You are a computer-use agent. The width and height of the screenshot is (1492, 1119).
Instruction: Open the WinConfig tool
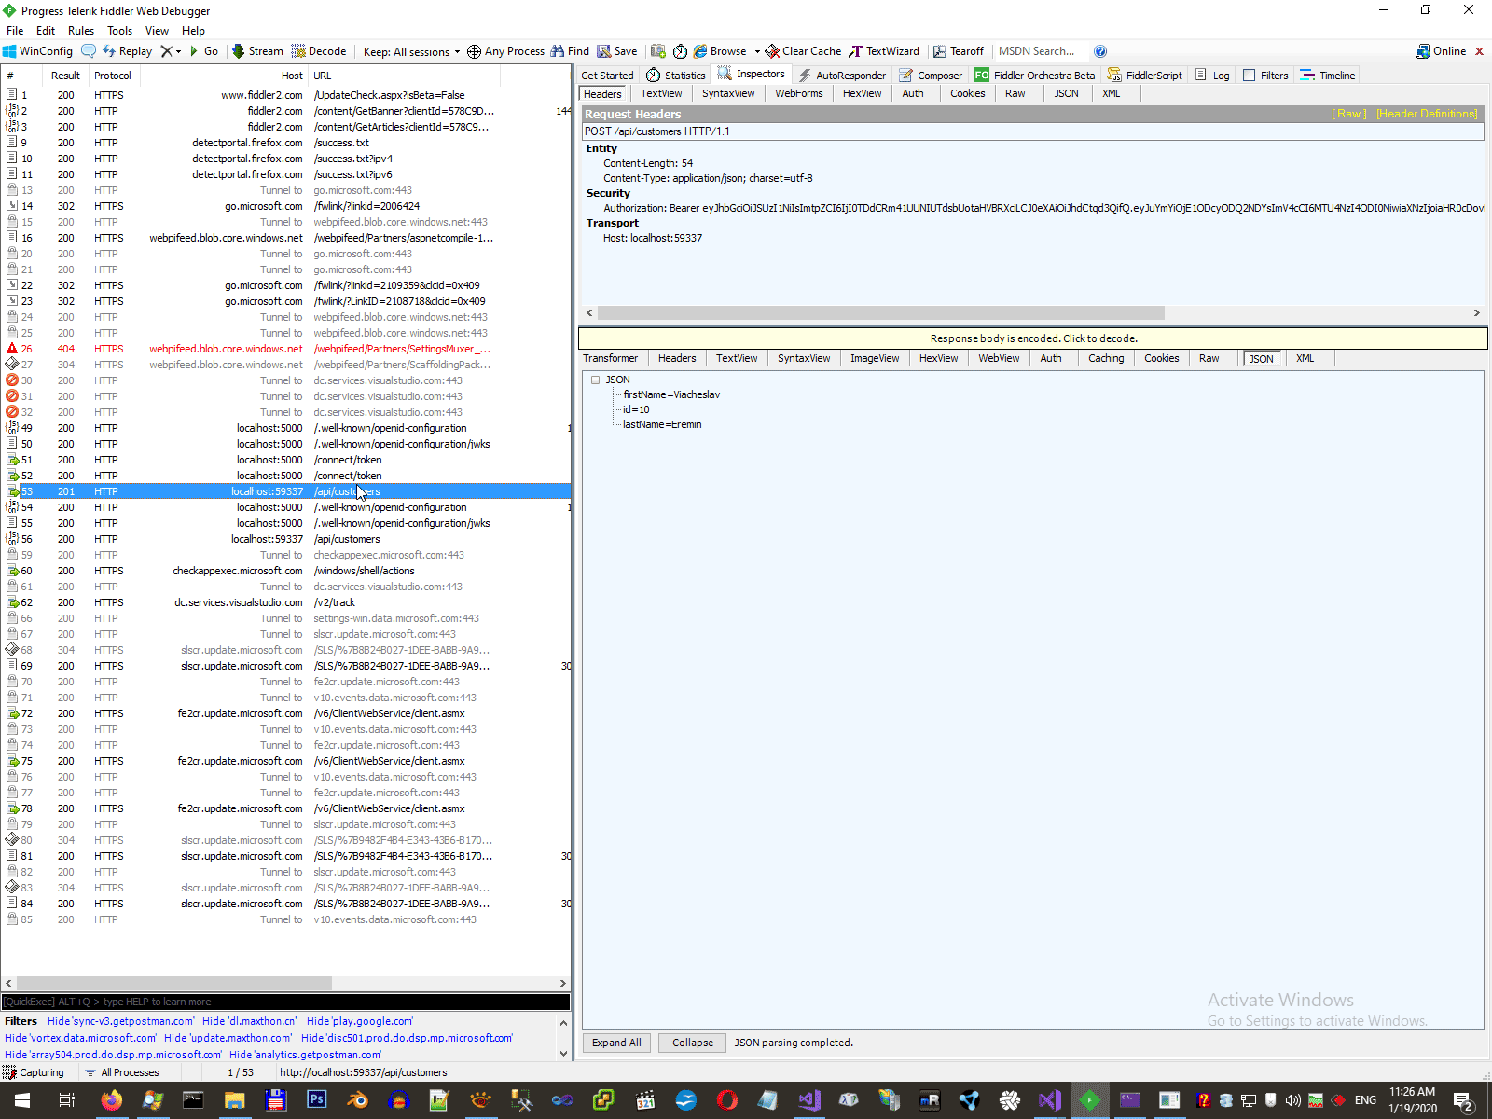(x=38, y=51)
